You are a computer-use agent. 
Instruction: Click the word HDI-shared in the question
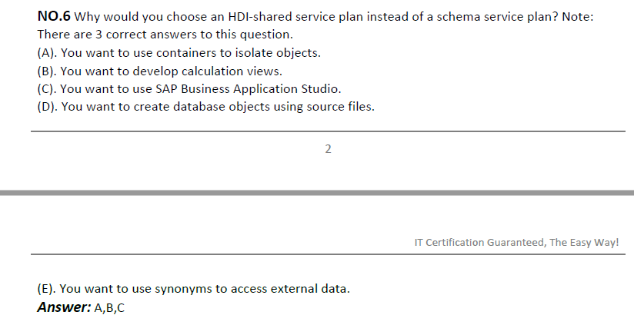point(260,17)
